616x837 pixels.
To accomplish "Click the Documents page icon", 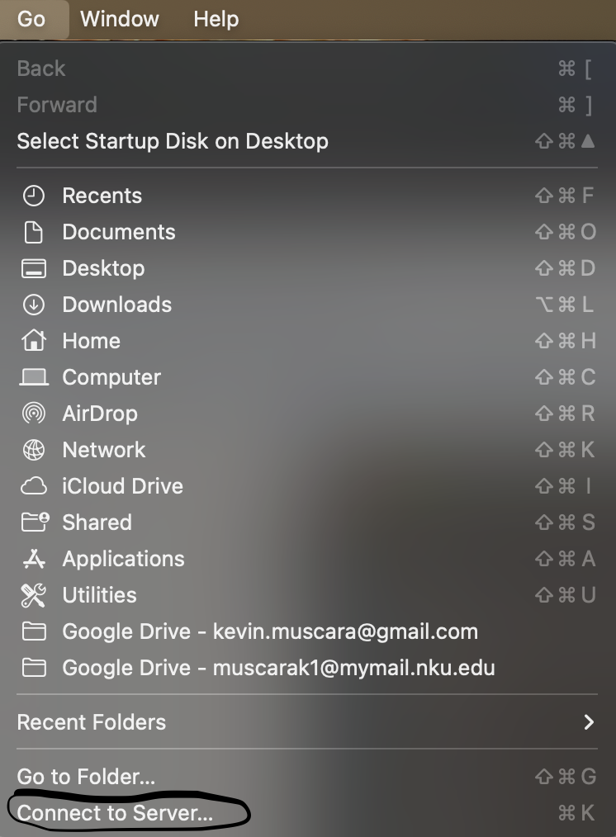I will pos(33,232).
